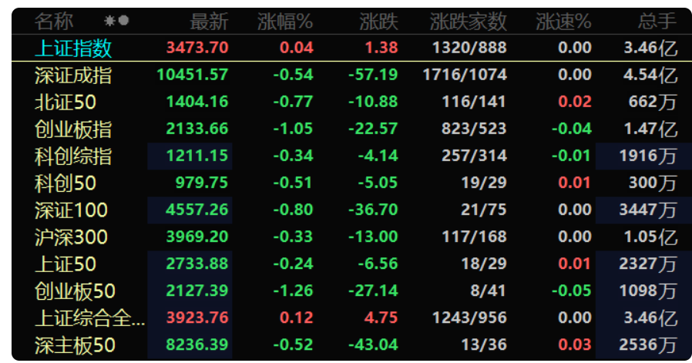Sort by the 涨速% column header
Screen dimensions: 692x363
[563, 22]
